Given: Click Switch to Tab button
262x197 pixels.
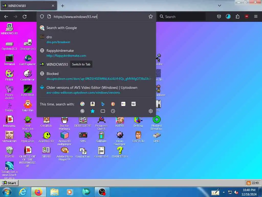Looking at the screenshot, I should (81, 64).
